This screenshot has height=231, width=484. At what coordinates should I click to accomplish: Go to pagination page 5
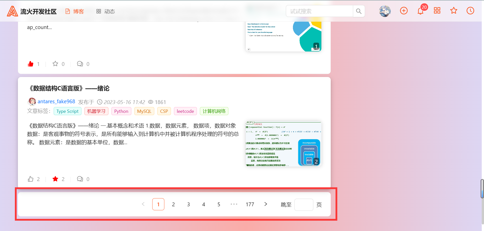point(219,204)
